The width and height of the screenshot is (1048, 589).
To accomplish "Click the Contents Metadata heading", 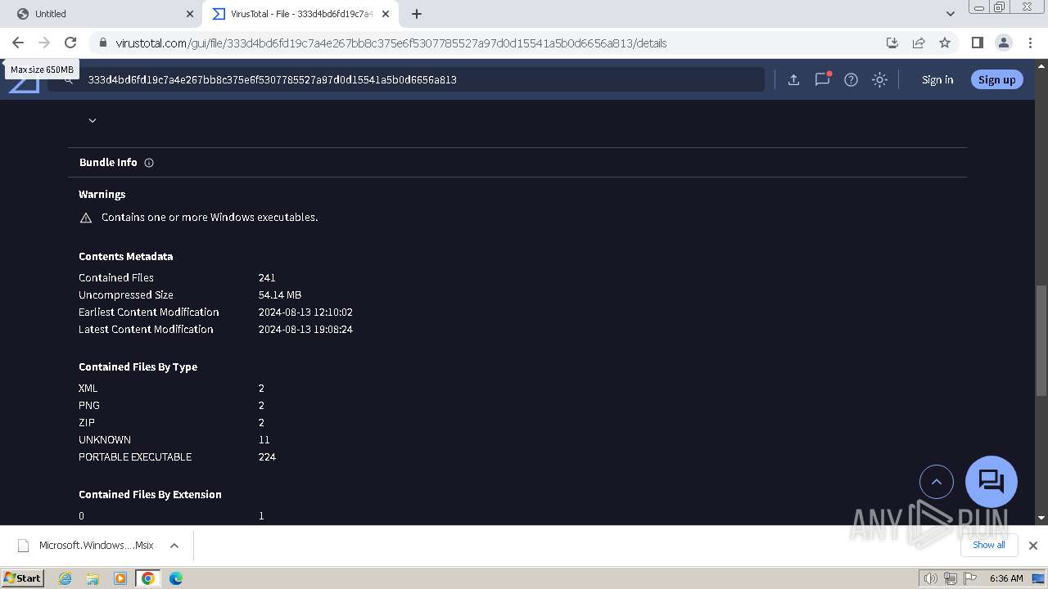I will [x=125, y=257].
